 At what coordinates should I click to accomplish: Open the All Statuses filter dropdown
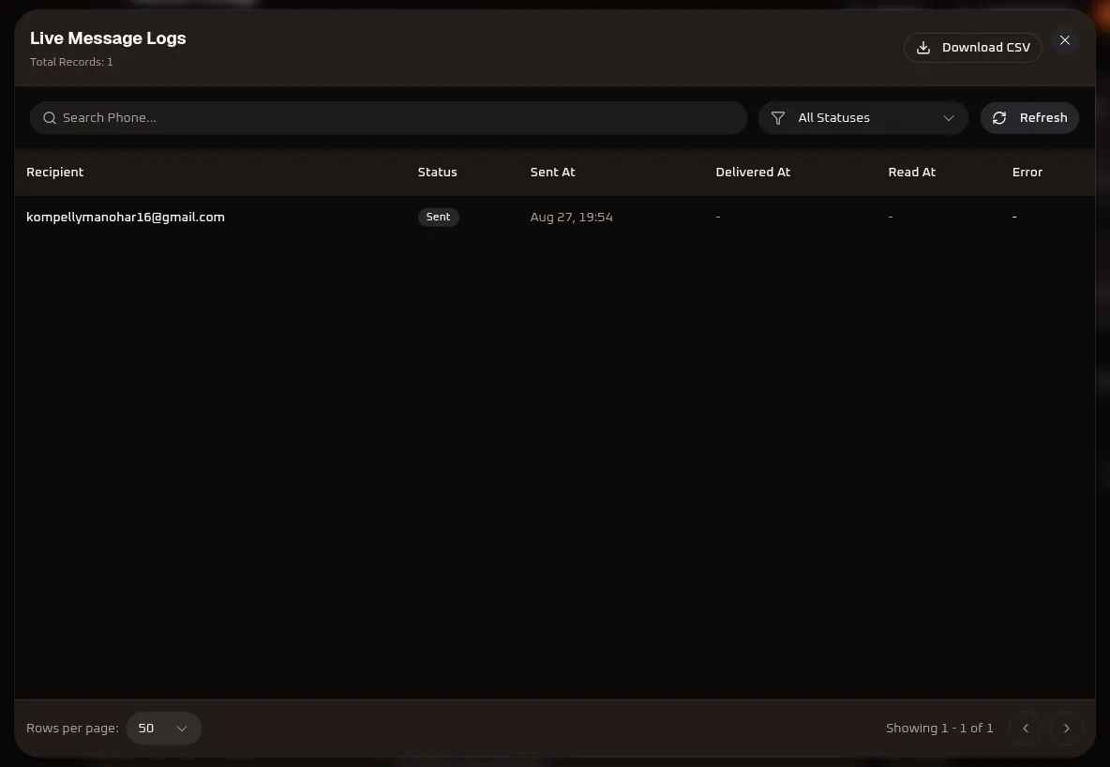(862, 117)
